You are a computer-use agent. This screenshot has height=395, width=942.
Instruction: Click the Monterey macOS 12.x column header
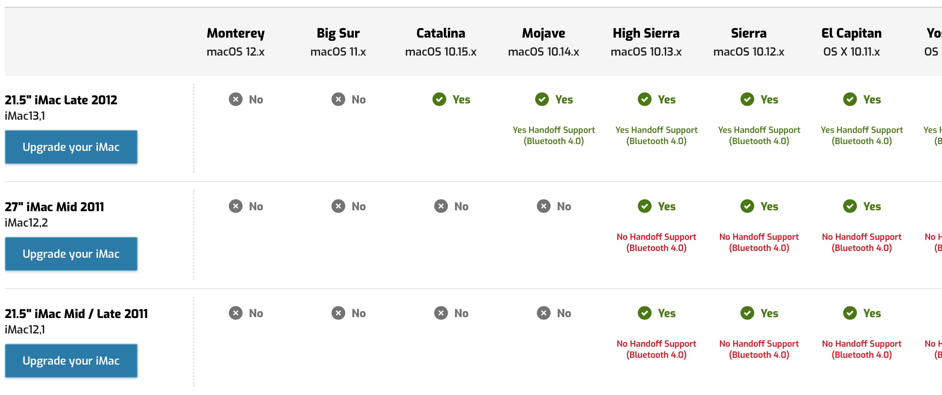click(x=235, y=42)
